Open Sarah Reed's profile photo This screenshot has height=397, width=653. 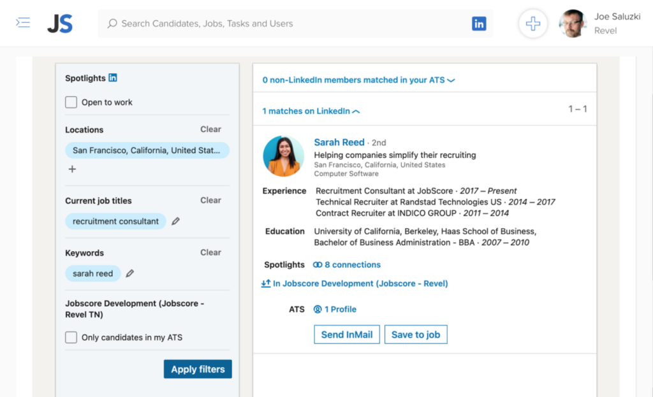coord(284,156)
